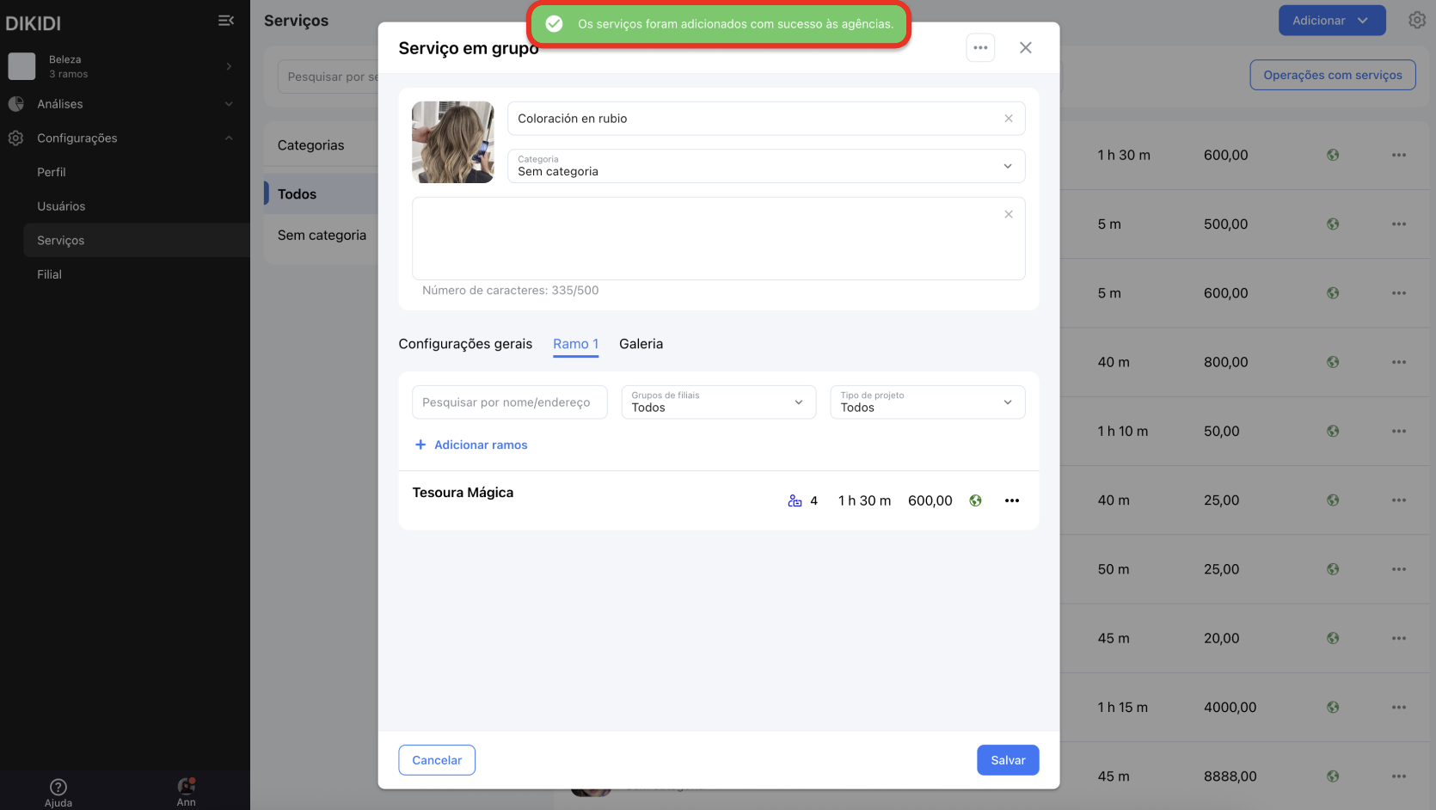Open the Tesoura Mágica row options menu
The width and height of the screenshot is (1436, 810).
(1011, 500)
